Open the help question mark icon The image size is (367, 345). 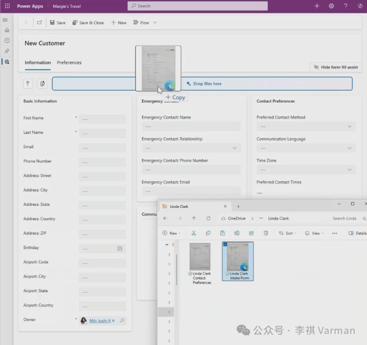346,6
